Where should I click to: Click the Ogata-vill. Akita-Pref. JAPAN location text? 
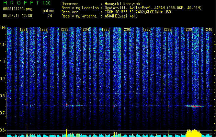153,8
